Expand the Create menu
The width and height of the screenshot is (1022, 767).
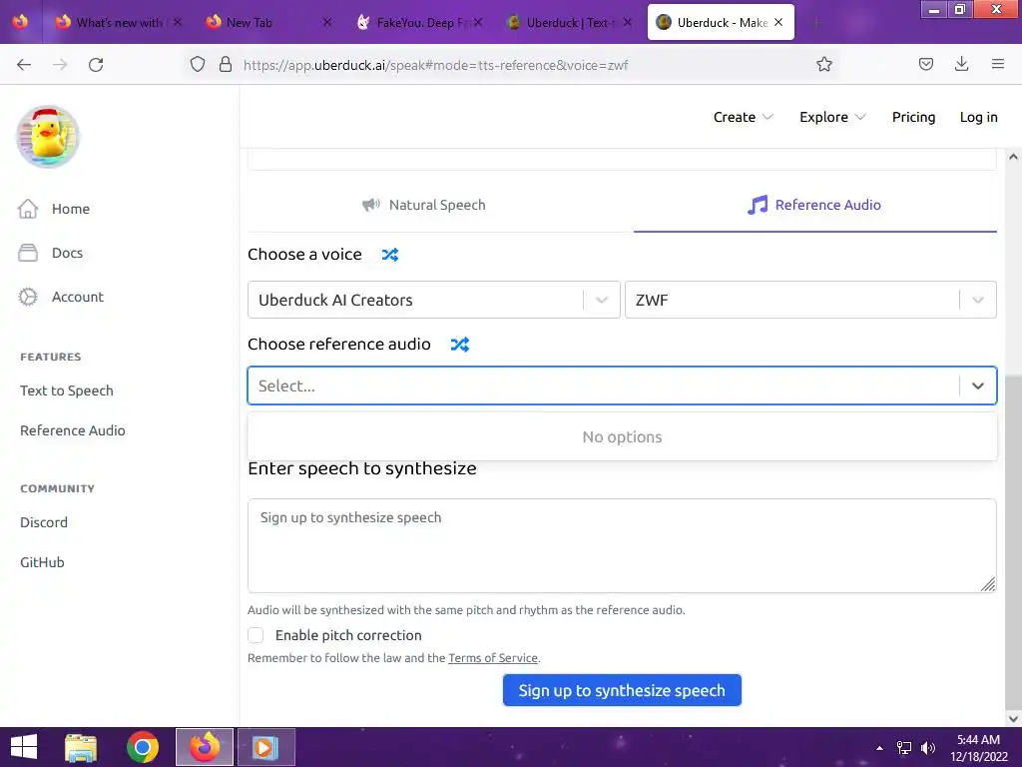point(743,118)
